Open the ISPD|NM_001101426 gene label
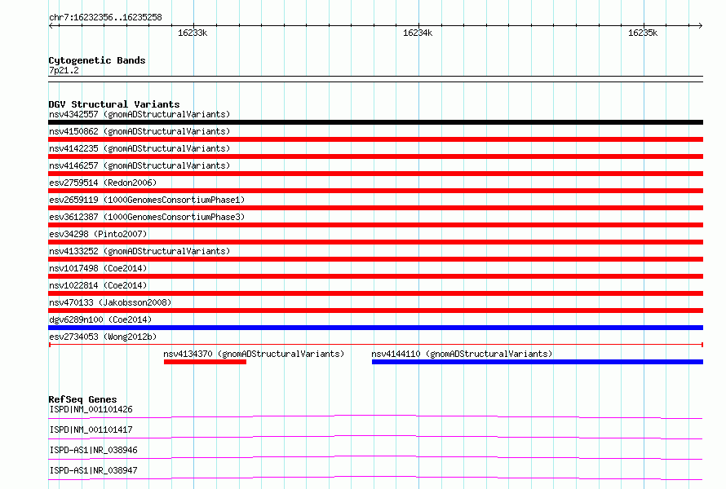The image size is (726, 489). pos(91,409)
